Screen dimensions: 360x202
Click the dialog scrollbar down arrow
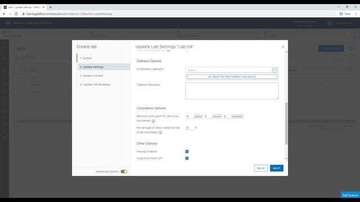[x=286, y=159]
